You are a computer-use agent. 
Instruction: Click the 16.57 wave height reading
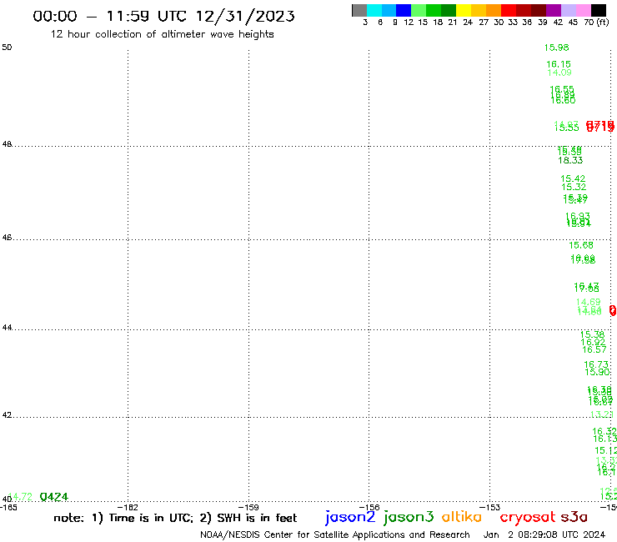pyautogui.click(x=594, y=349)
